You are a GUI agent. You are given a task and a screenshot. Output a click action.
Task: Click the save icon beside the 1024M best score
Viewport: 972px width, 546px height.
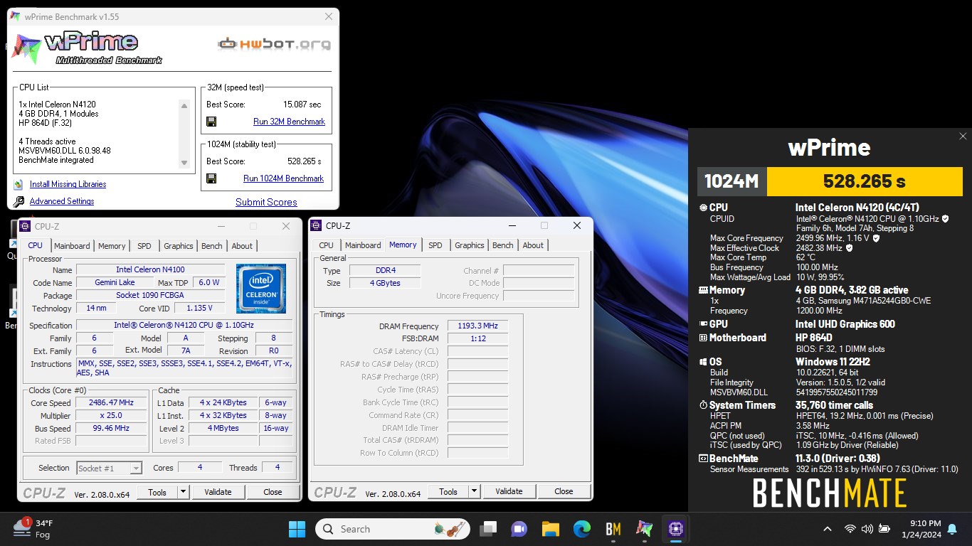tap(211, 178)
